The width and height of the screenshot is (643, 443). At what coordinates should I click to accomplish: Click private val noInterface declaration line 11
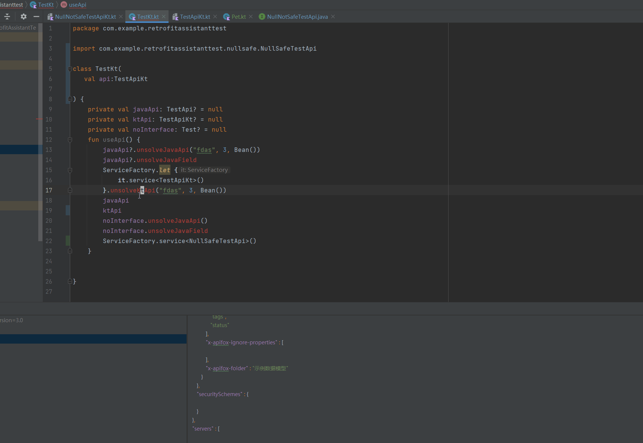point(157,130)
